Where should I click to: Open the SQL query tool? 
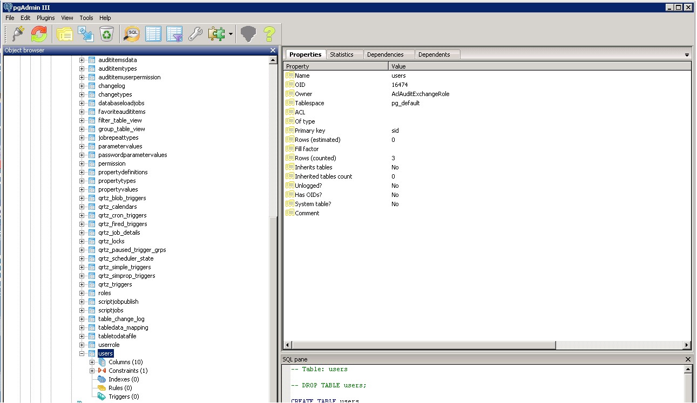(x=132, y=34)
